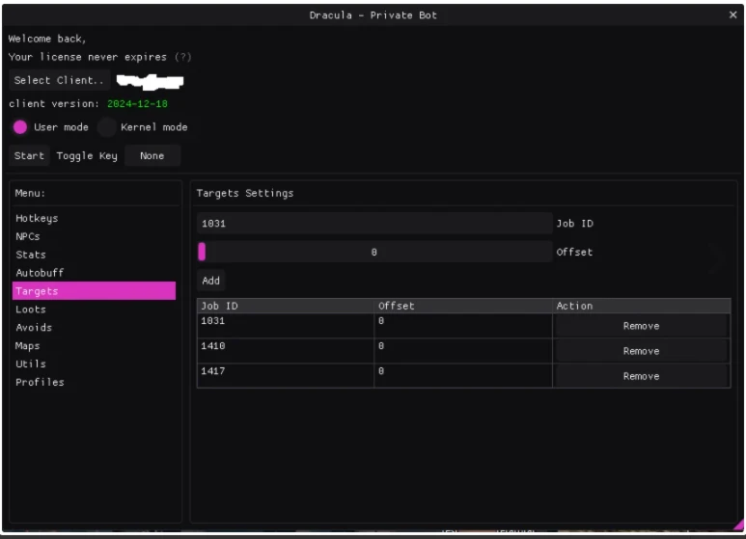Show the Maps menu section
The height and width of the screenshot is (539, 746).
tap(28, 346)
